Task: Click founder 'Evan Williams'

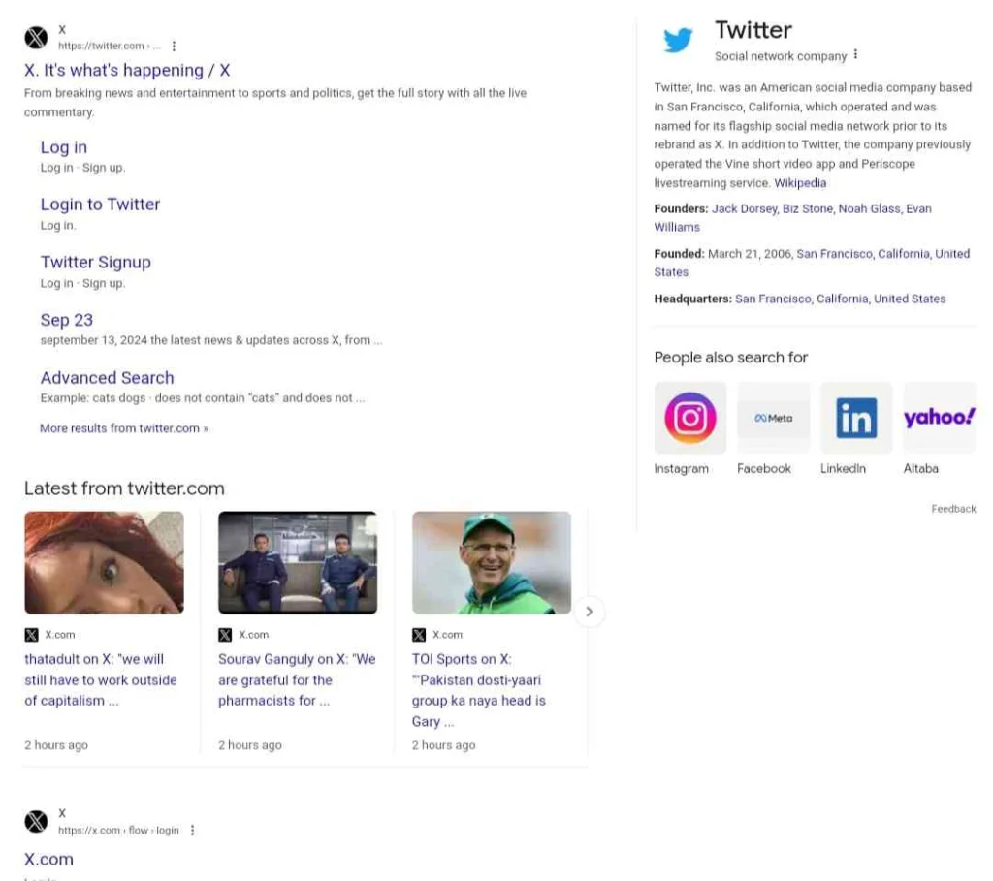Action: (793, 218)
